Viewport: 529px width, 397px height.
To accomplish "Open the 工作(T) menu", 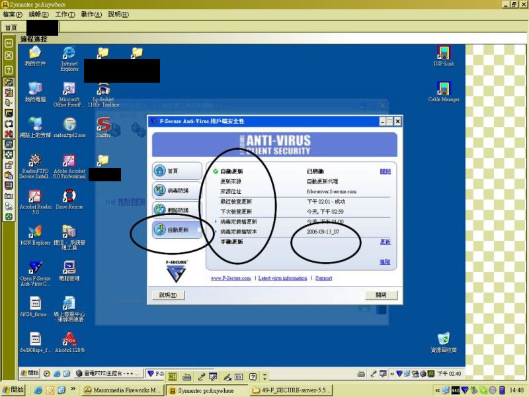I will click(x=65, y=14).
